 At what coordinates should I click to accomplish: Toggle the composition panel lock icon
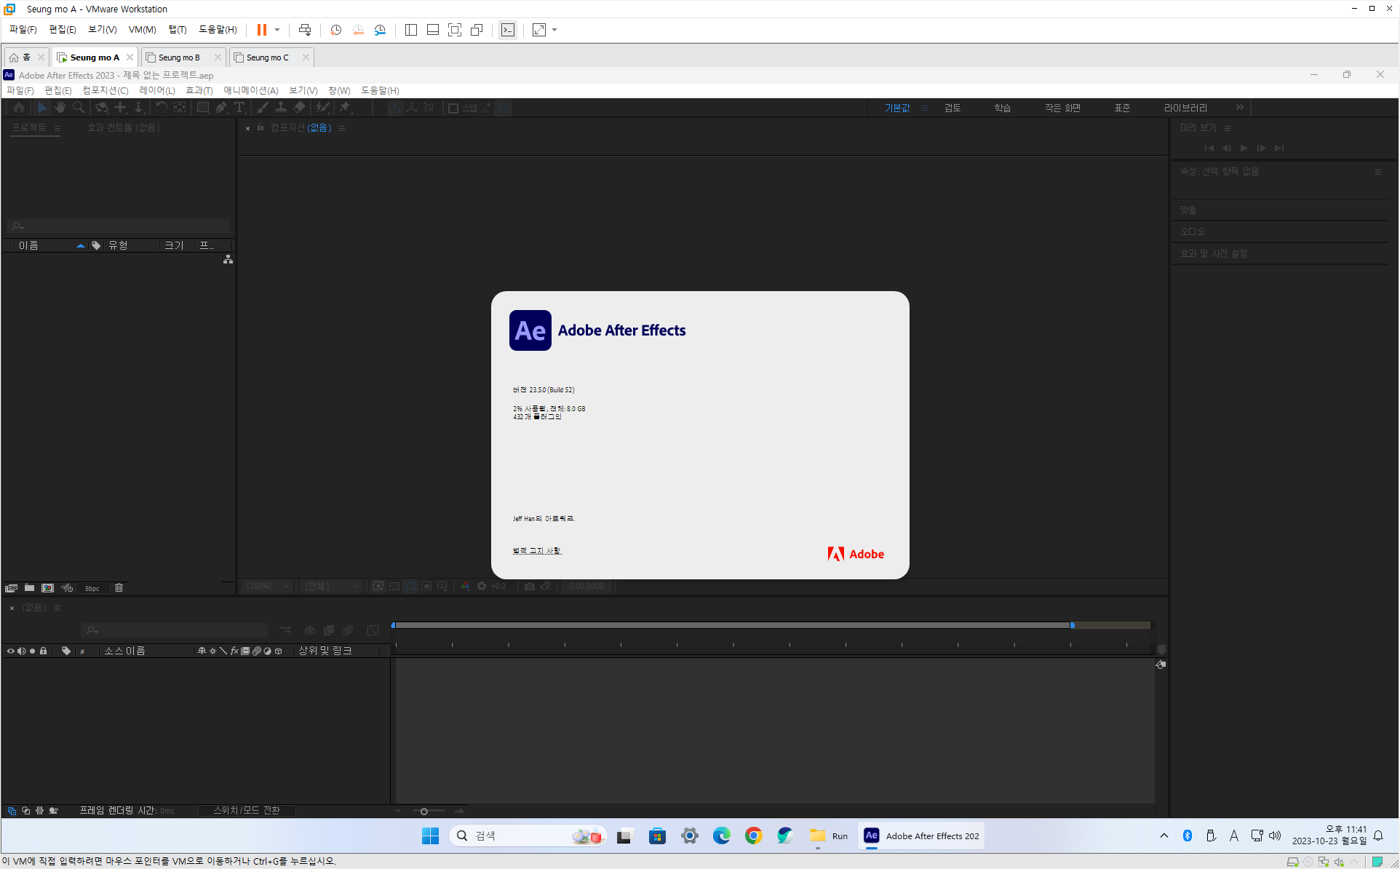(x=260, y=127)
